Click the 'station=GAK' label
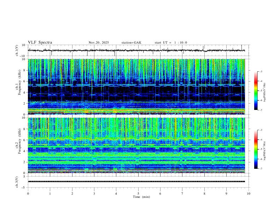280x217 pixels. pyautogui.click(x=131, y=43)
